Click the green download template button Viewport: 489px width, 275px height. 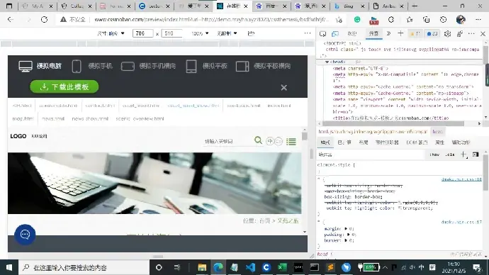(x=64, y=86)
